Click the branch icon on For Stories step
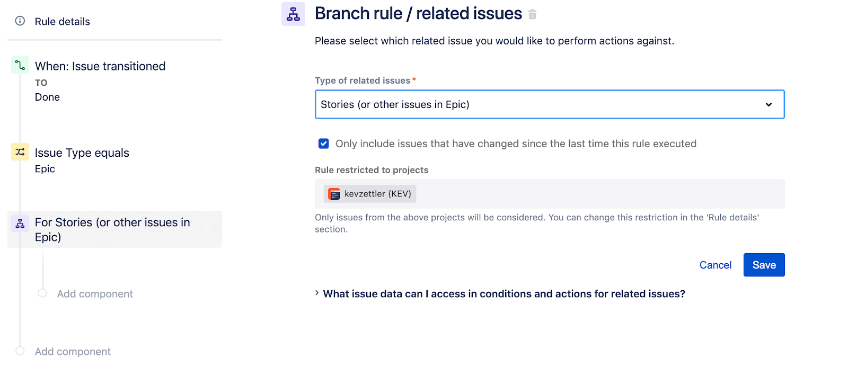 point(20,224)
